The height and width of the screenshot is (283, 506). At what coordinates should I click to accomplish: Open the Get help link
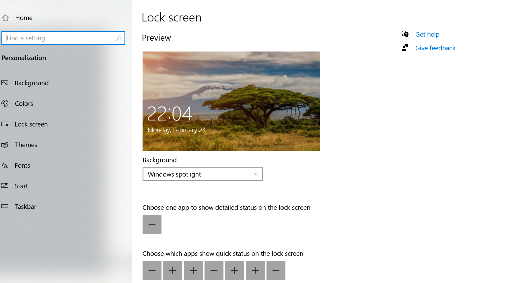(427, 34)
